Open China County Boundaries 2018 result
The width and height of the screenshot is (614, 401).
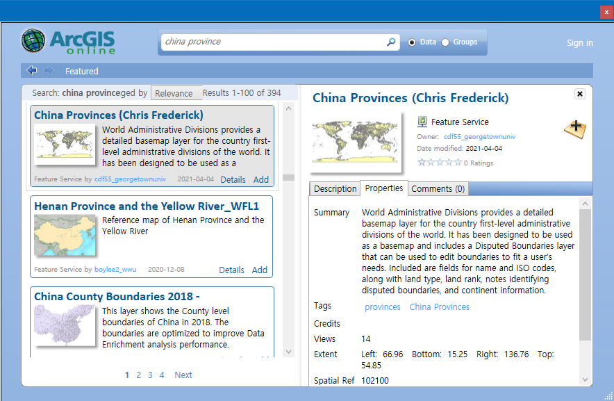117,297
